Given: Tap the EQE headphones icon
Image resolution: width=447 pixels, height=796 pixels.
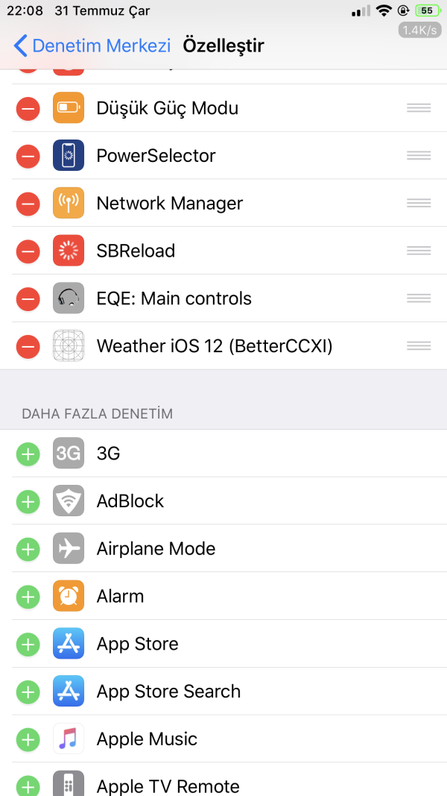Looking at the screenshot, I should pyautogui.click(x=69, y=298).
